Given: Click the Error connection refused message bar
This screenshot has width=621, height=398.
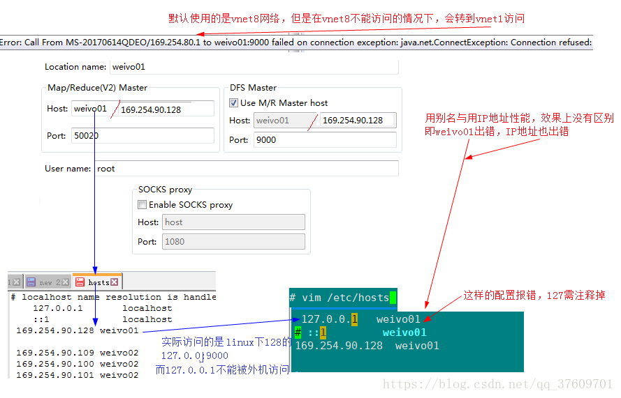Looking at the screenshot, I should [x=296, y=43].
